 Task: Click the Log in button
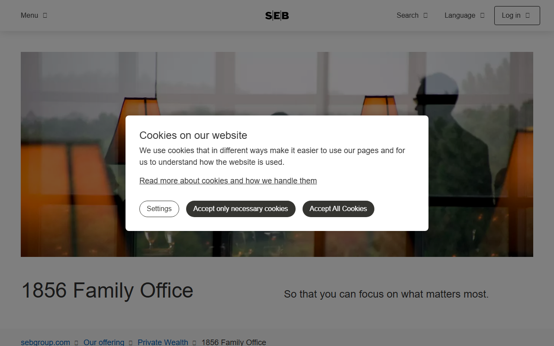(x=517, y=16)
